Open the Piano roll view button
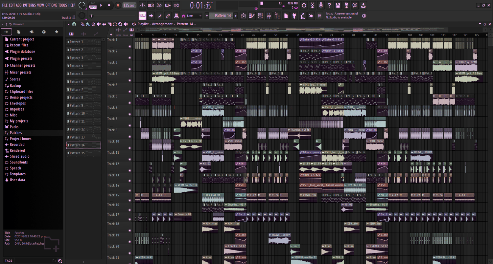 252,16
